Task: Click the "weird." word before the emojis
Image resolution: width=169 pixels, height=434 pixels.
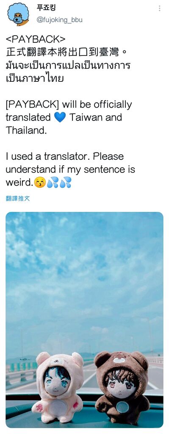Action: pos(19,183)
